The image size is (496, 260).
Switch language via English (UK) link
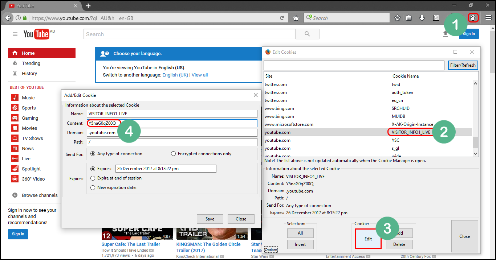175,75
